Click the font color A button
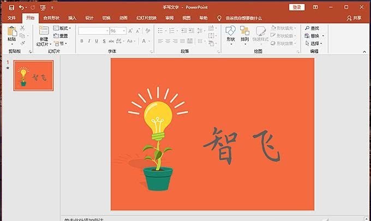The height and width of the screenshot is (221, 371). (x=144, y=41)
